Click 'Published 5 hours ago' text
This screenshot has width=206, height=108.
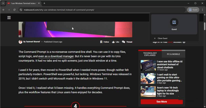[x=53, y=42]
